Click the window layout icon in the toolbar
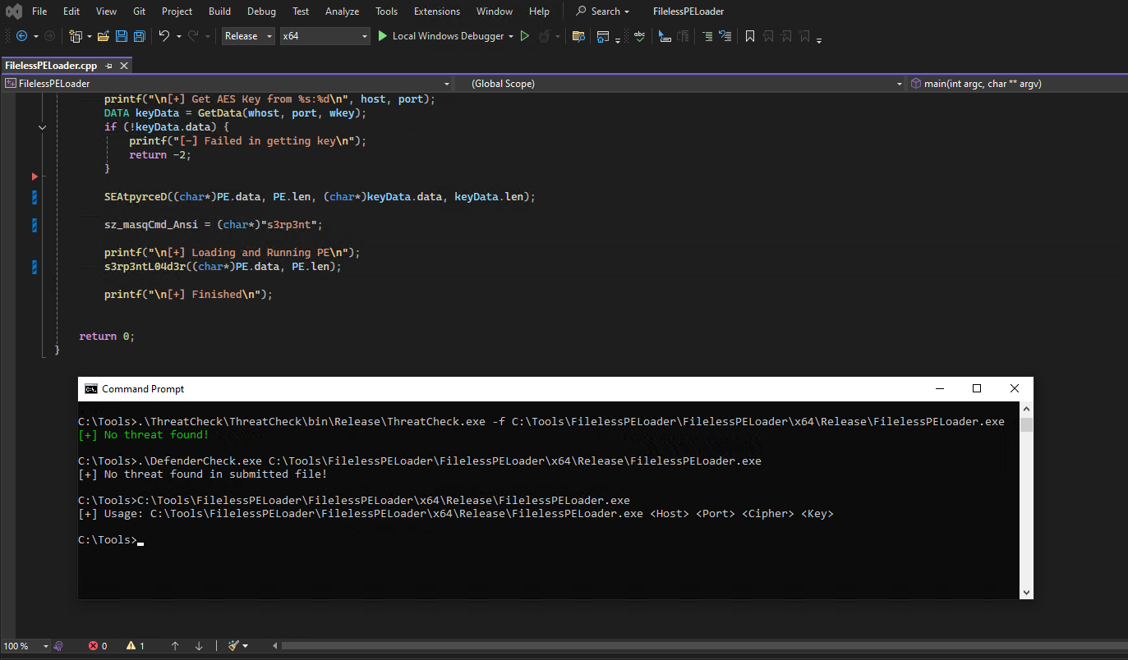Screen dimensions: 1128x660 click(603, 36)
